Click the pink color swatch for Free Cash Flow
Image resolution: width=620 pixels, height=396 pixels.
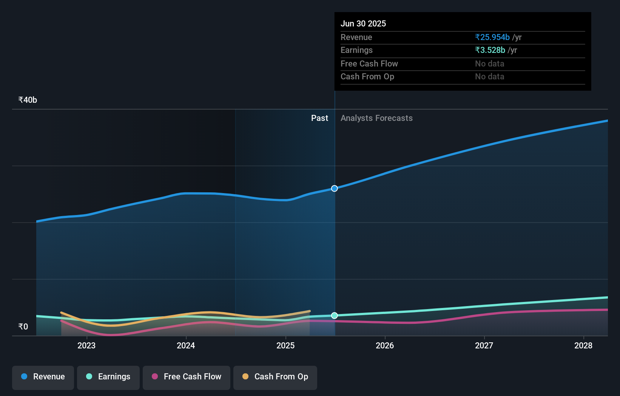pos(155,377)
